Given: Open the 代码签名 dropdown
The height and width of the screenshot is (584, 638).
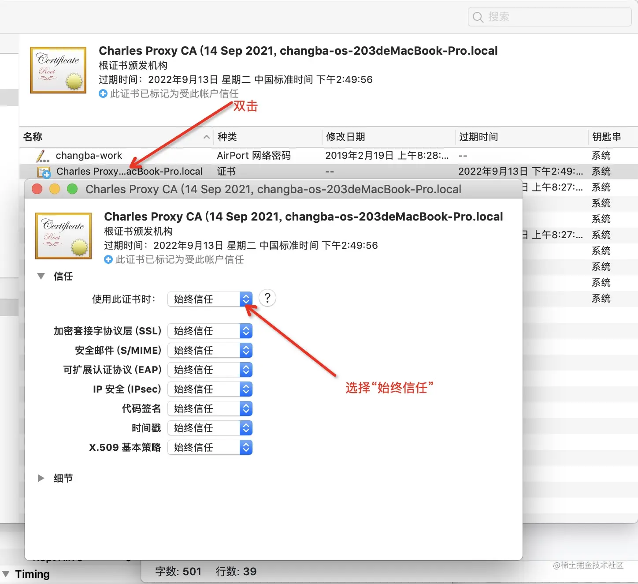Looking at the screenshot, I should [x=210, y=408].
